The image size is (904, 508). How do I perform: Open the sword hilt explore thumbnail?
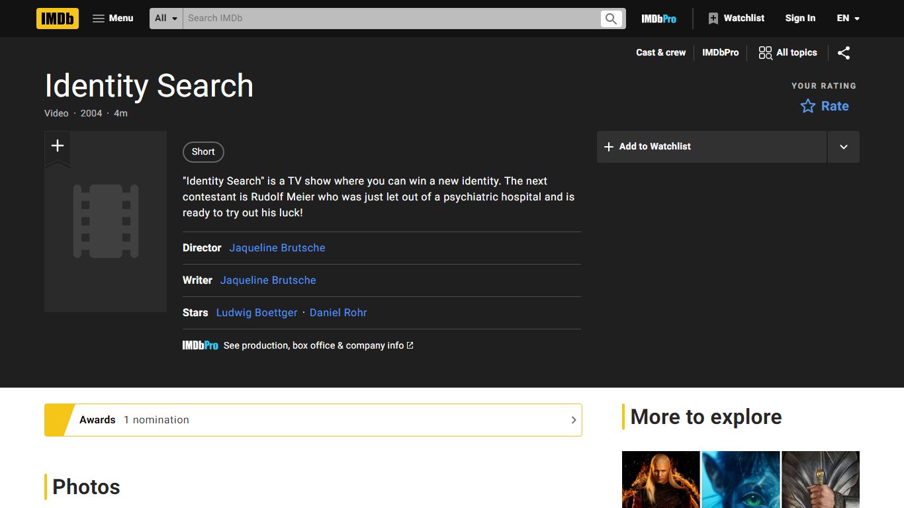[821, 480]
